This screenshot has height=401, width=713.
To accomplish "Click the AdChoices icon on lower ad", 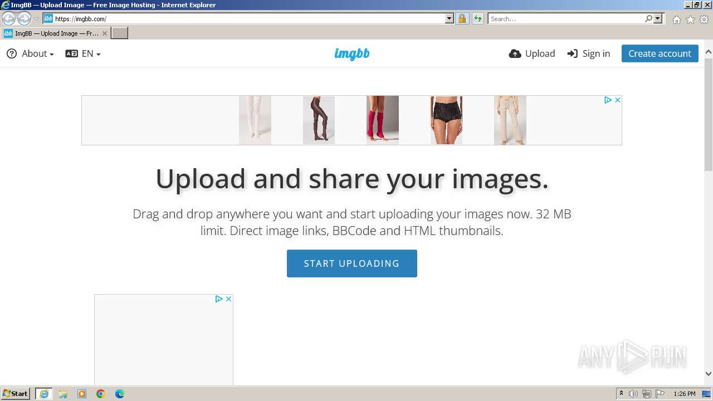I will [x=219, y=299].
